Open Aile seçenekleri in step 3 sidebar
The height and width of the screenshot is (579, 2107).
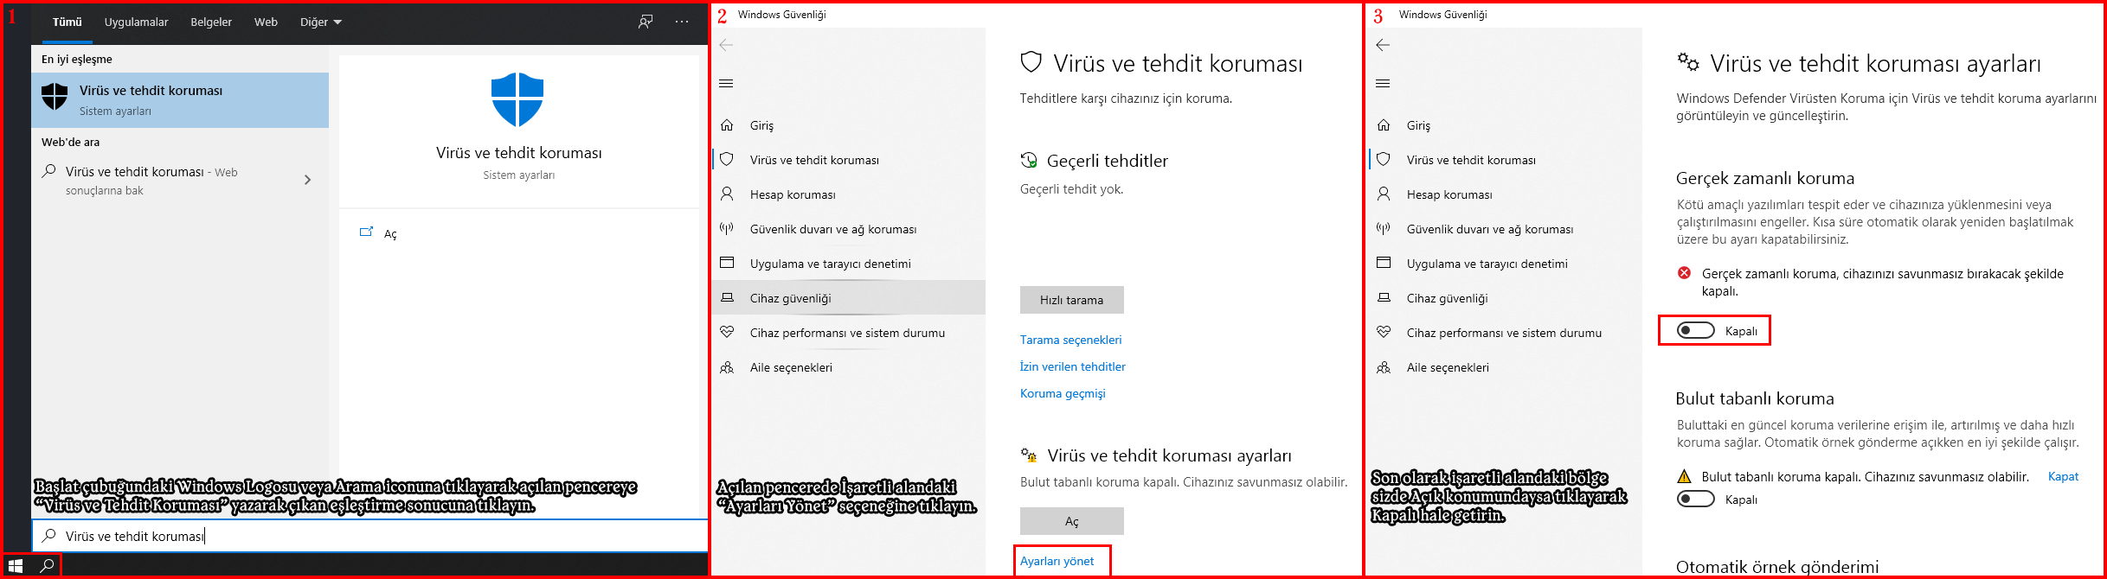(x=1447, y=367)
